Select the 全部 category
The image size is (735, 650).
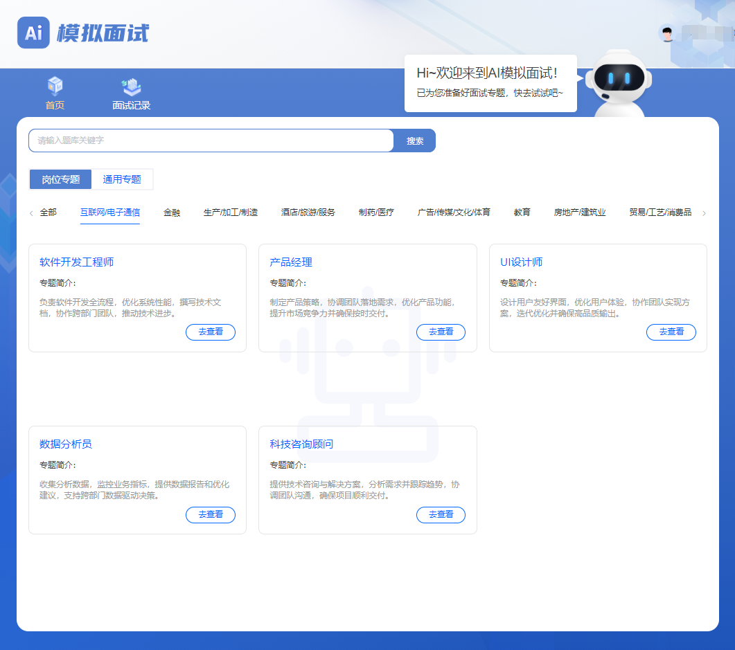pos(48,213)
